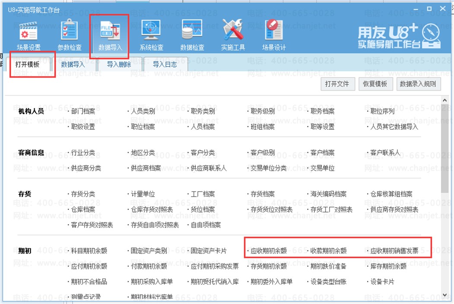This screenshot has height=304, width=454.
Task: Click scrollbar up arrow in template list
Action: [445, 100]
